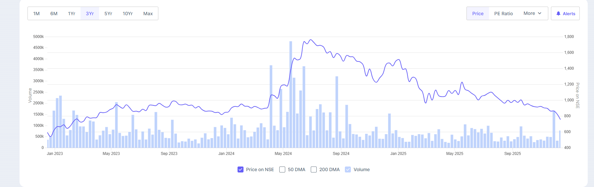Select the 1M time range
Image resolution: width=594 pixels, height=187 pixels.
click(x=36, y=14)
